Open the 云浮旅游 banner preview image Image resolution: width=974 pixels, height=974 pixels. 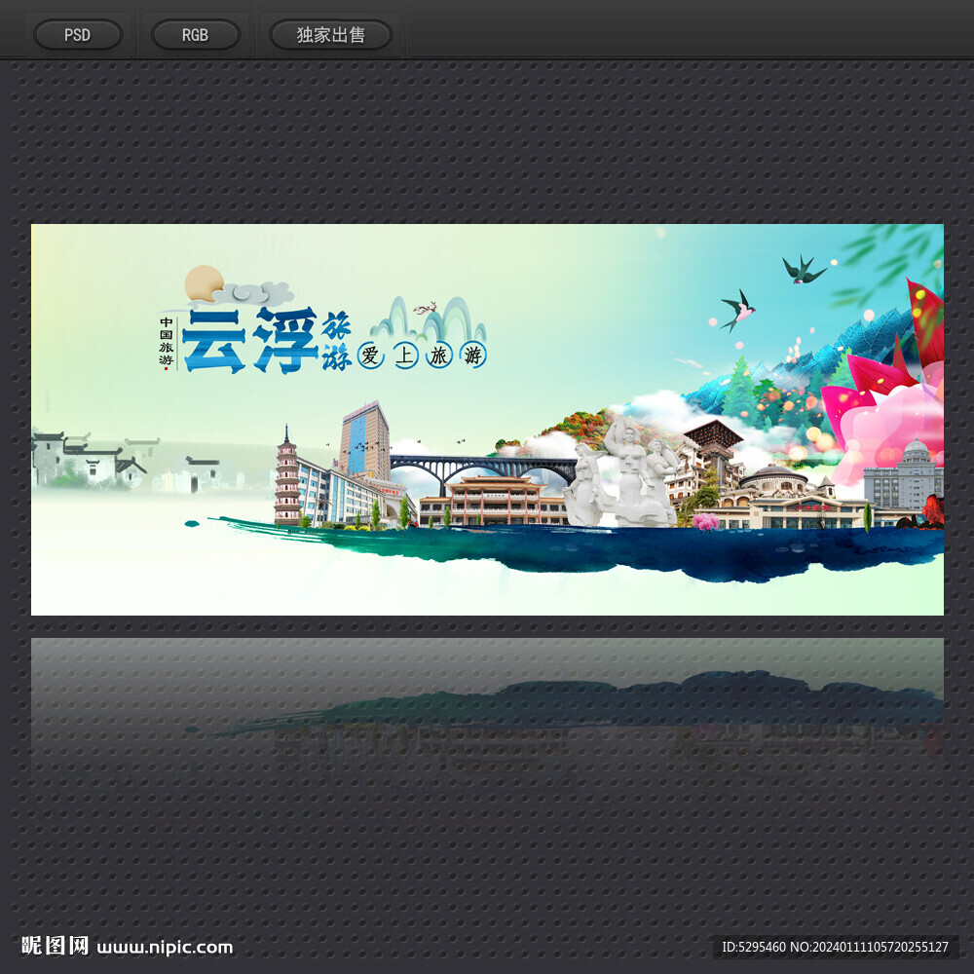coord(487,419)
